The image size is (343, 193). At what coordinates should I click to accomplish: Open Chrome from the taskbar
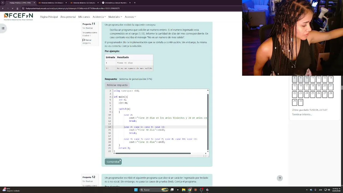(x=190, y=190)
